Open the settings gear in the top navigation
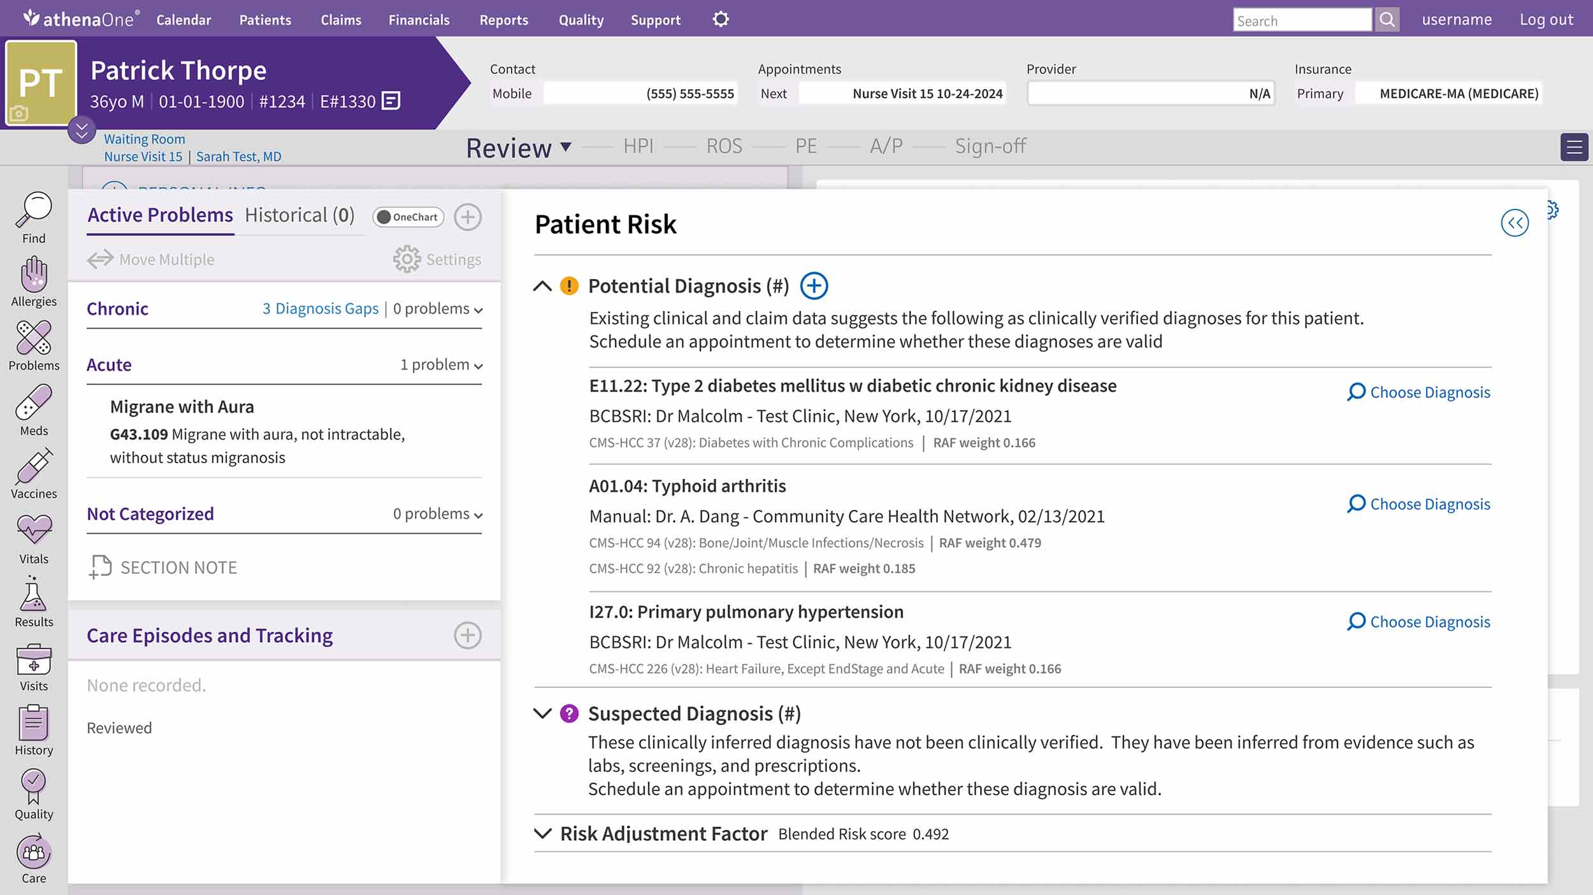 (x=721, y=19)
